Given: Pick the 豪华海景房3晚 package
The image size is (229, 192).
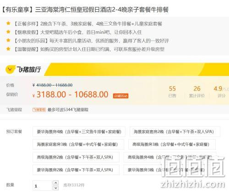Looking at the screenshot, I should pyautogui.click(x=166, y=170).
